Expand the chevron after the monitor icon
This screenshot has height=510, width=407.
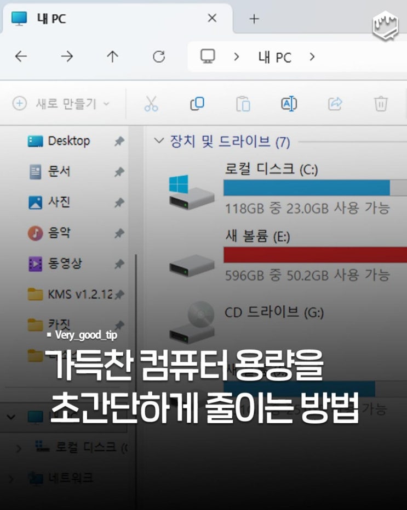point(236,57)
